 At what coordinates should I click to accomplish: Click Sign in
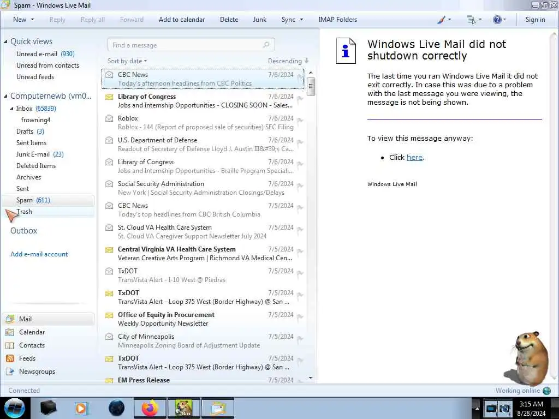[x=535, y=20]
